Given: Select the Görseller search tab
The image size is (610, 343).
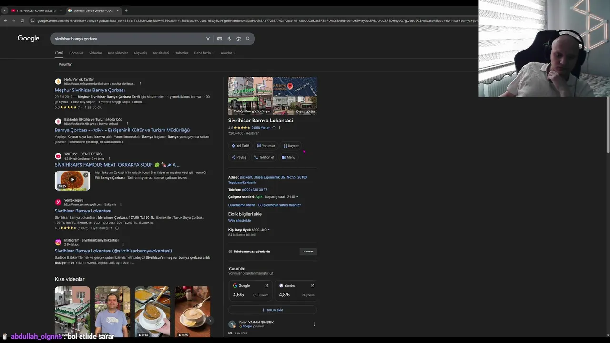Looking at the screenshot, I should pyautogui.click(x=76, y=53).
